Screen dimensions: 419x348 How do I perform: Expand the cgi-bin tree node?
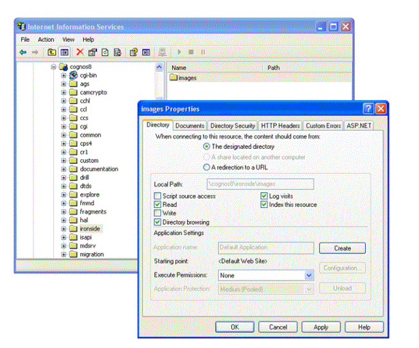coord(64,75)
